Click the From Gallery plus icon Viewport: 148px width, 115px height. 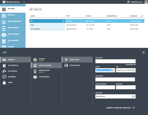(x=66, y=65)
